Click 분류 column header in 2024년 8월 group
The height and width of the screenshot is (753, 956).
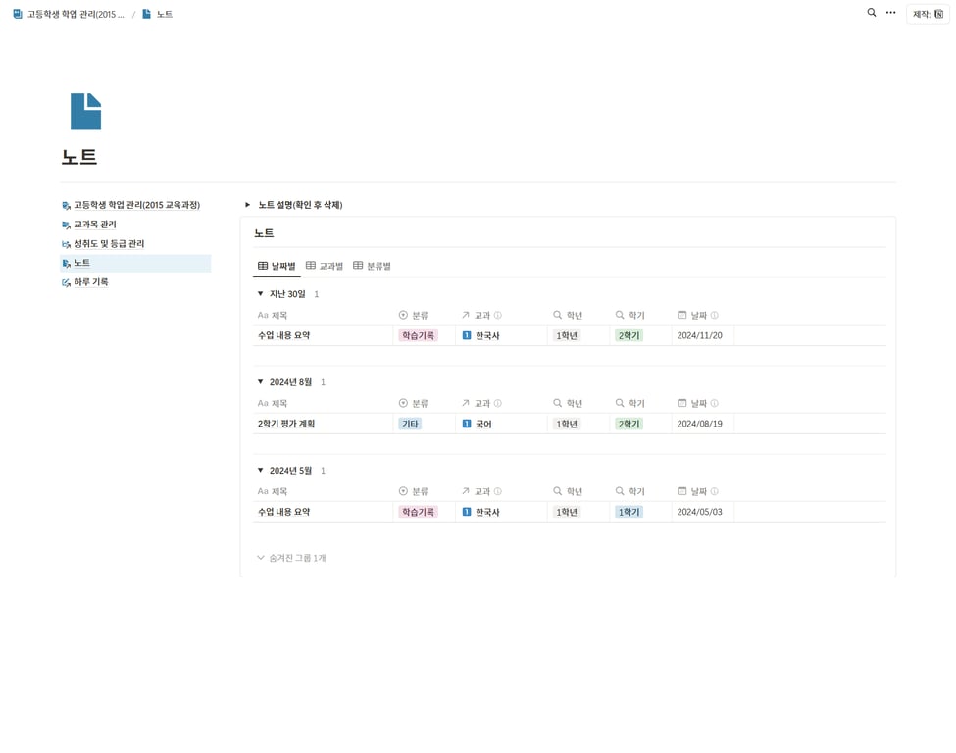tap(413, 404)
